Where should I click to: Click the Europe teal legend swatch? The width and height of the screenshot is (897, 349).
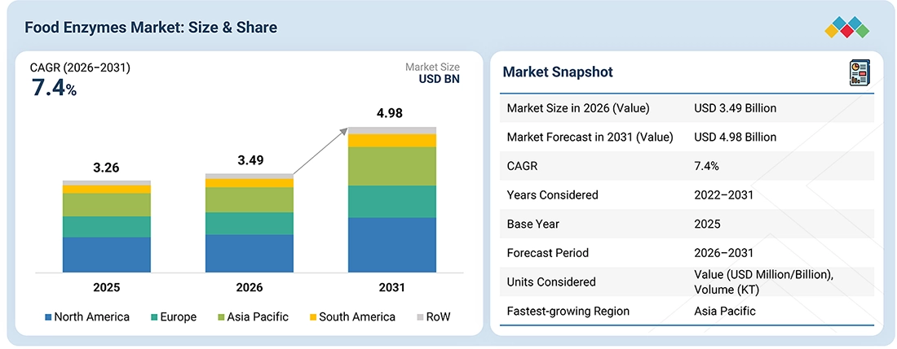[154, 316]
